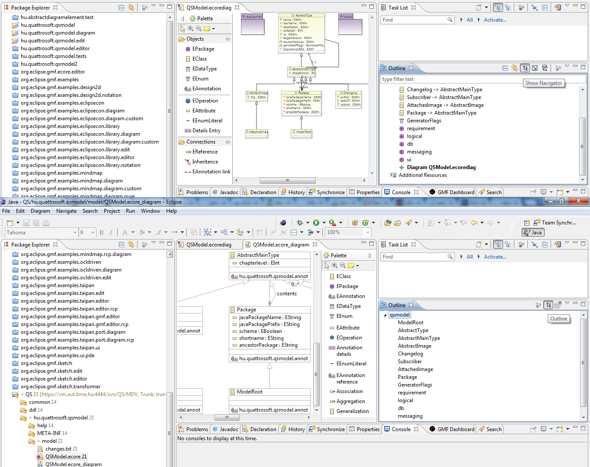Screen dimensions: 590x467
Task: Switch to Properties tab in front window
Action: [x=364, y=429]
